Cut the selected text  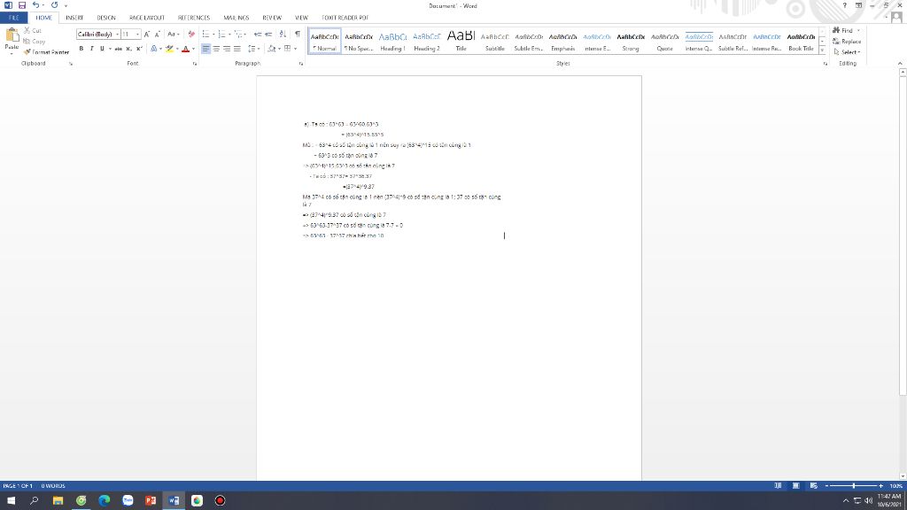click(x=33, y=30)
